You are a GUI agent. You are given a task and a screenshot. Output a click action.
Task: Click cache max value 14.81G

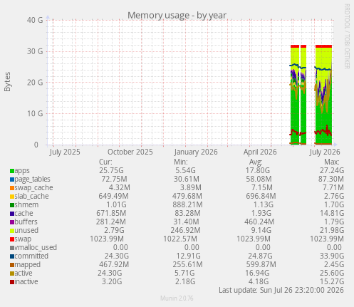(x=332, y=214)
